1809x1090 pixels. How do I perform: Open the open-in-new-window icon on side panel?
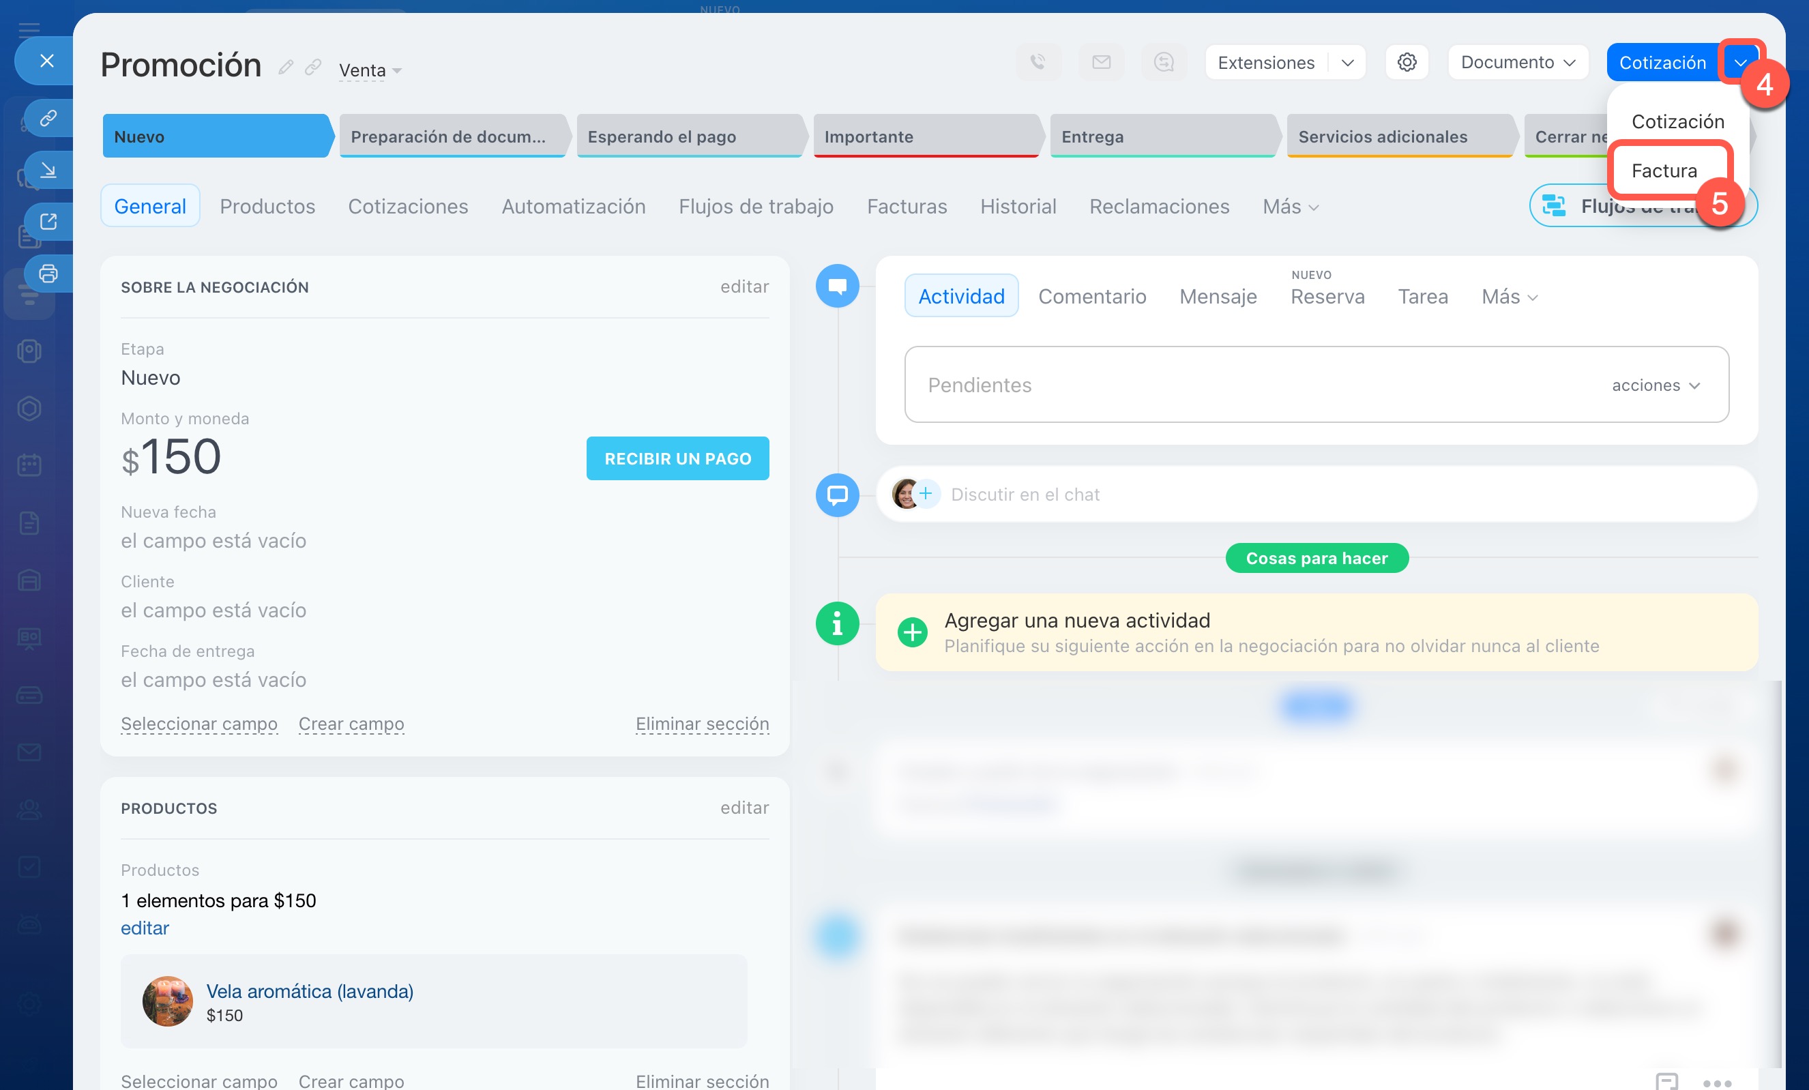click(x=48, y=222)
